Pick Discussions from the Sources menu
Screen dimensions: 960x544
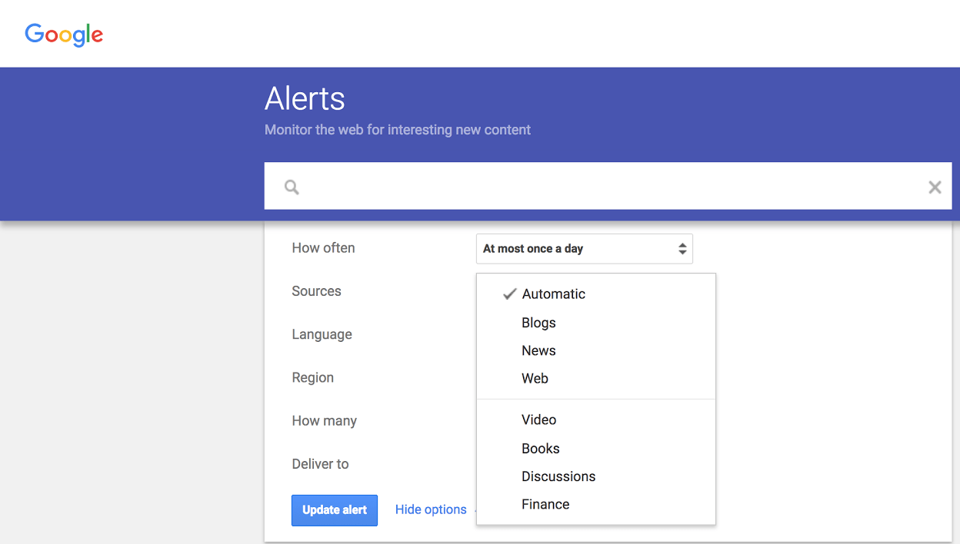(558, 476)
